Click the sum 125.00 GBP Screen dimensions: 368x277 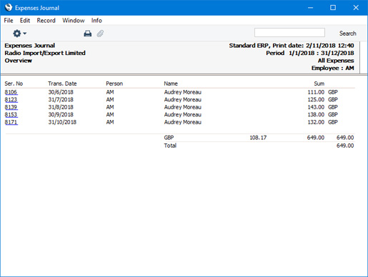[x=322, y=99]
